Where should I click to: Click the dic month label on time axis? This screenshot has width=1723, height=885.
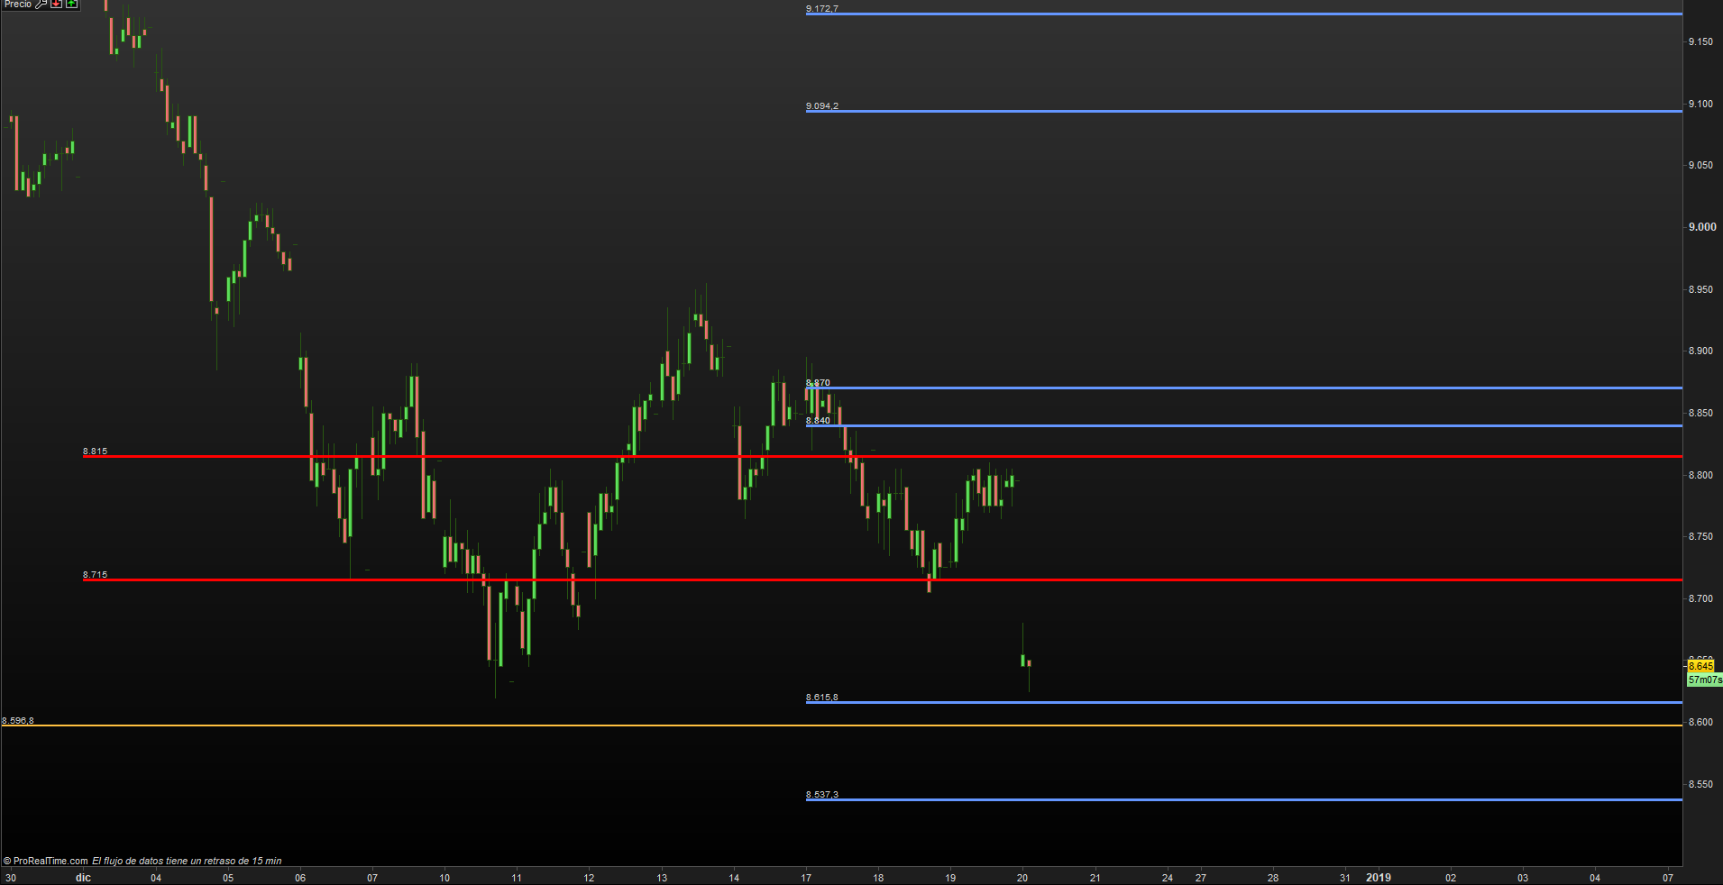pyautogui.click(x=83, y=878)
